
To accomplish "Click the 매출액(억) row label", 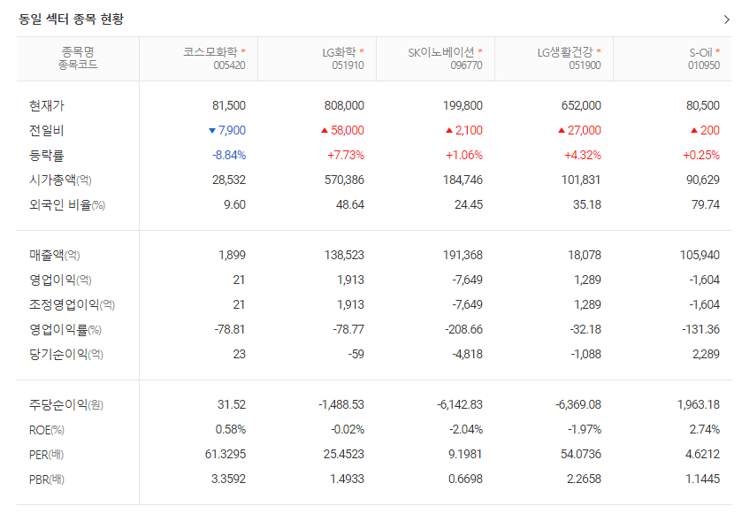I will pos(55,255).
